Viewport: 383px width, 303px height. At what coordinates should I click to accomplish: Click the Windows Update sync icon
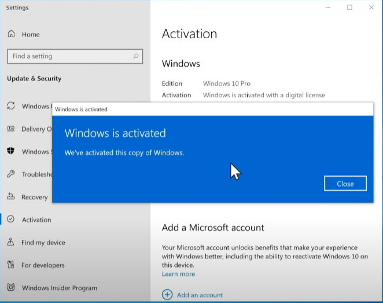pyautogui.click(x=11, y=106)
